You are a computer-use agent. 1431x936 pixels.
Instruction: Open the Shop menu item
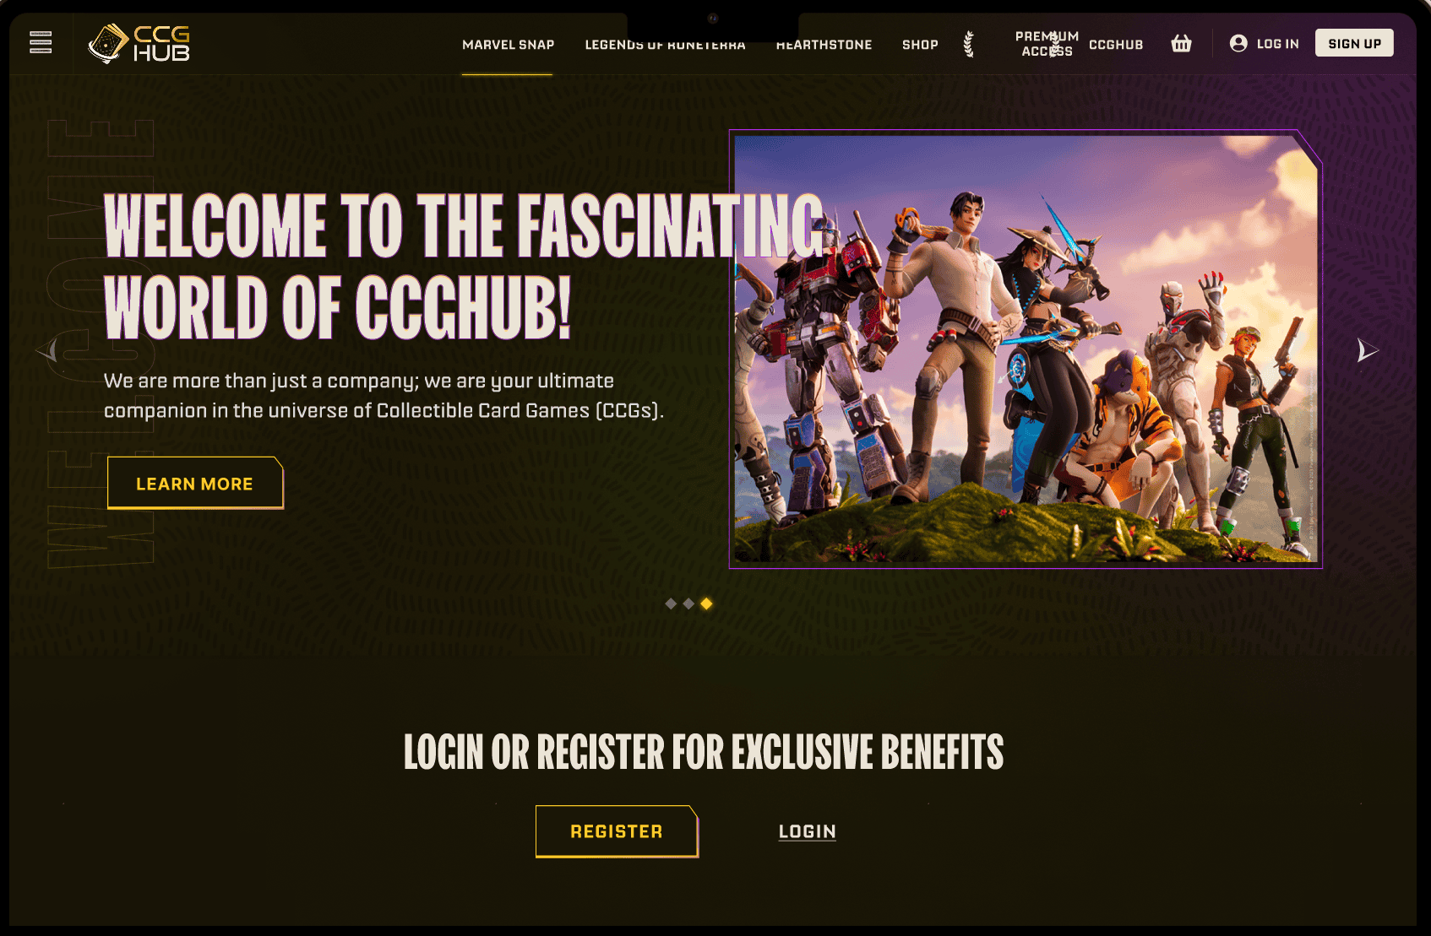pyautogui.click(x=920, y=45)
